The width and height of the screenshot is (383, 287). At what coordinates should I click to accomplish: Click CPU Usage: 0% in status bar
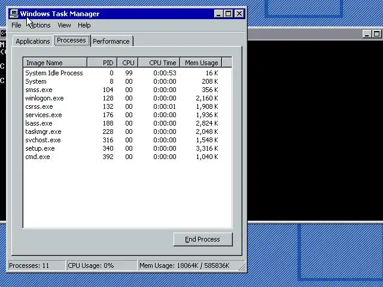pyautogui.click(x=102, y=265)
